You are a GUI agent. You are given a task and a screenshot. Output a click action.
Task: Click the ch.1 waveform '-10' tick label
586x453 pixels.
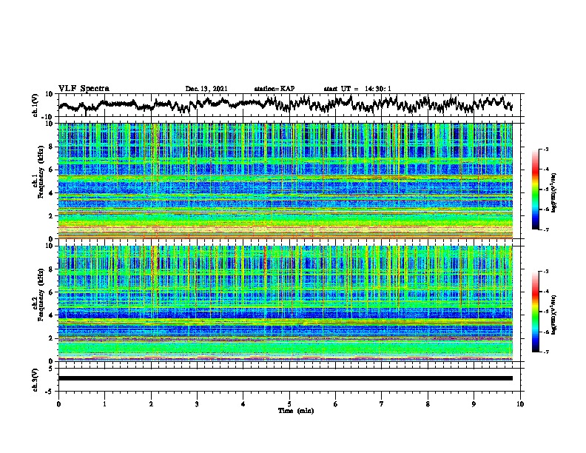tap(48, 117)
